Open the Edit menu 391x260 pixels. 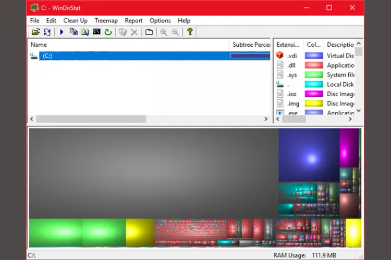pos(51,21)
